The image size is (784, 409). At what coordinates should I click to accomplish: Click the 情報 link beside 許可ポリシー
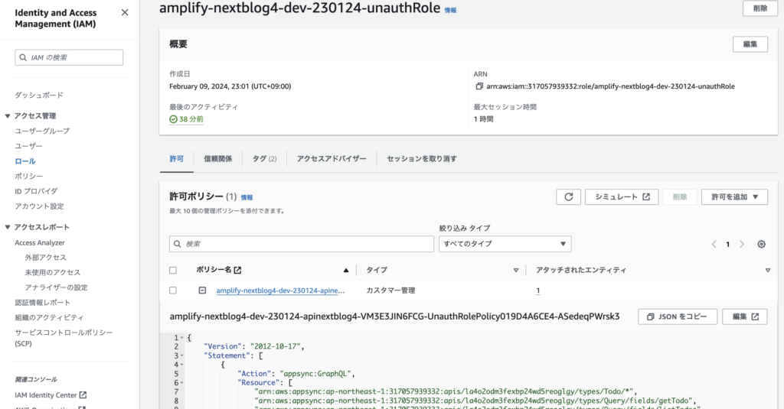pyautogui.click(x=247, y=198)
